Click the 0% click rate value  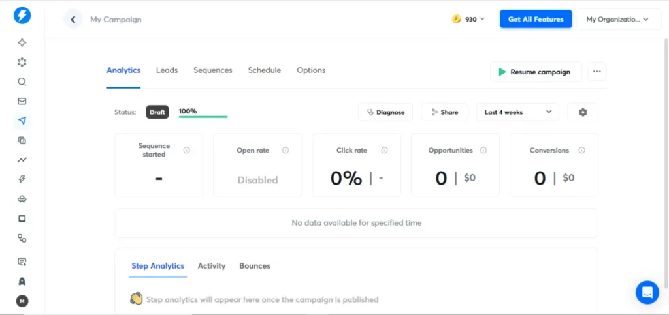click(x=346, y=178)
